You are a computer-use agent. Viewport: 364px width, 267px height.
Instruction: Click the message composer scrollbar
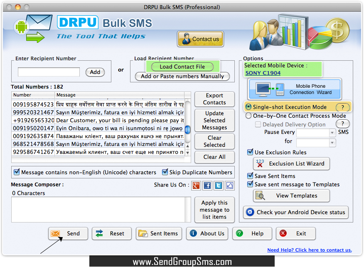[x=188, y=210]
